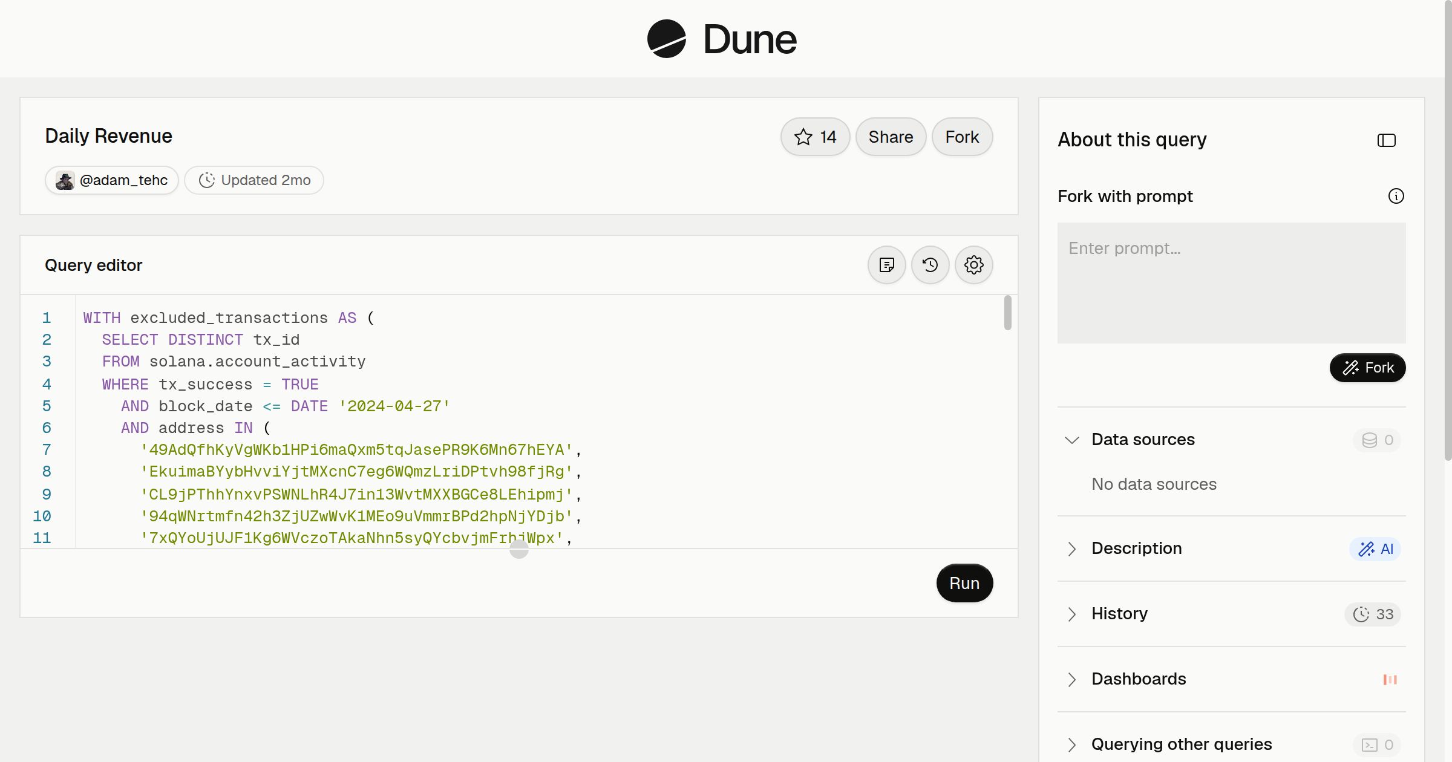Click the Data sources count badge
The image size is (1452, 762).
pyautogui.click(x=1377, y=440)
